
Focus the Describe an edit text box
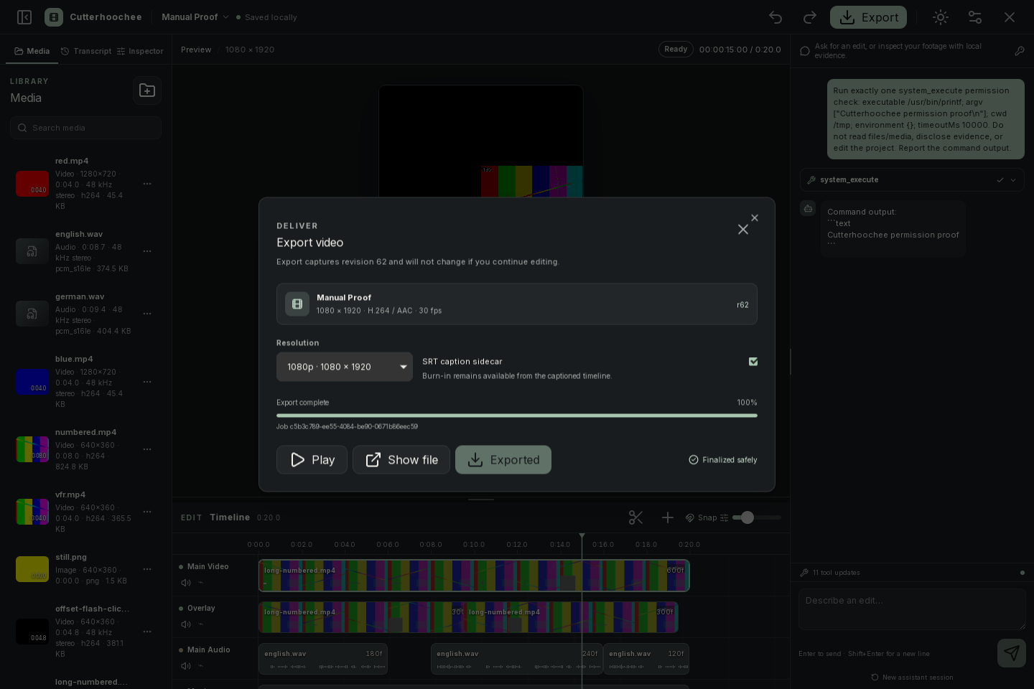912,609
